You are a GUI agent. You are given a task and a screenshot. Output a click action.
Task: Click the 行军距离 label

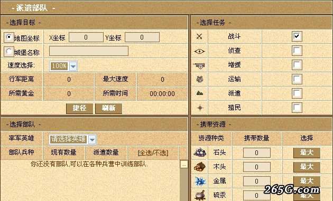pyautogui.click(x=21, y=79)
